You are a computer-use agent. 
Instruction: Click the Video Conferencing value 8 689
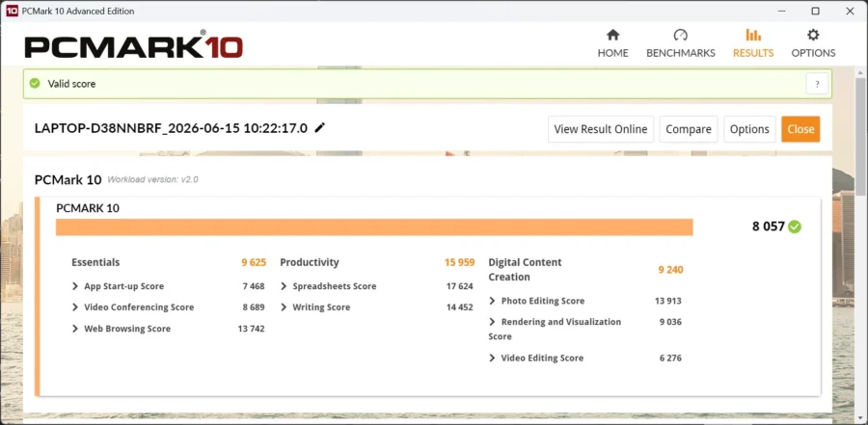click(x=254, y=307)
